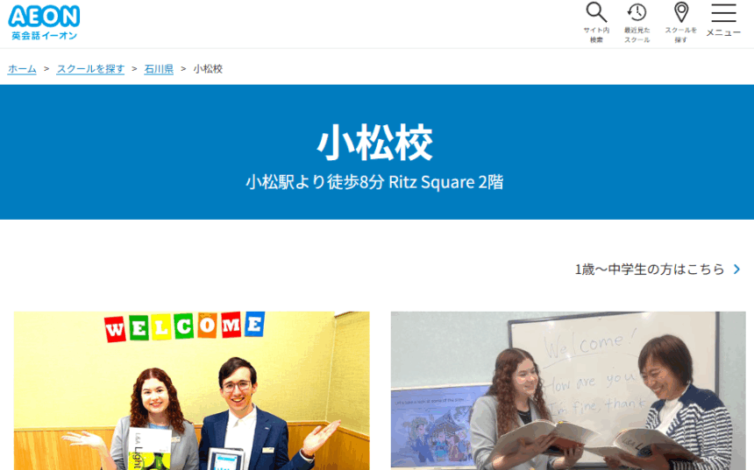The width and height of the screenshot is (754, 470).
Task: Expand the メニュー navigation label
Action: click(x=723, y=32)
